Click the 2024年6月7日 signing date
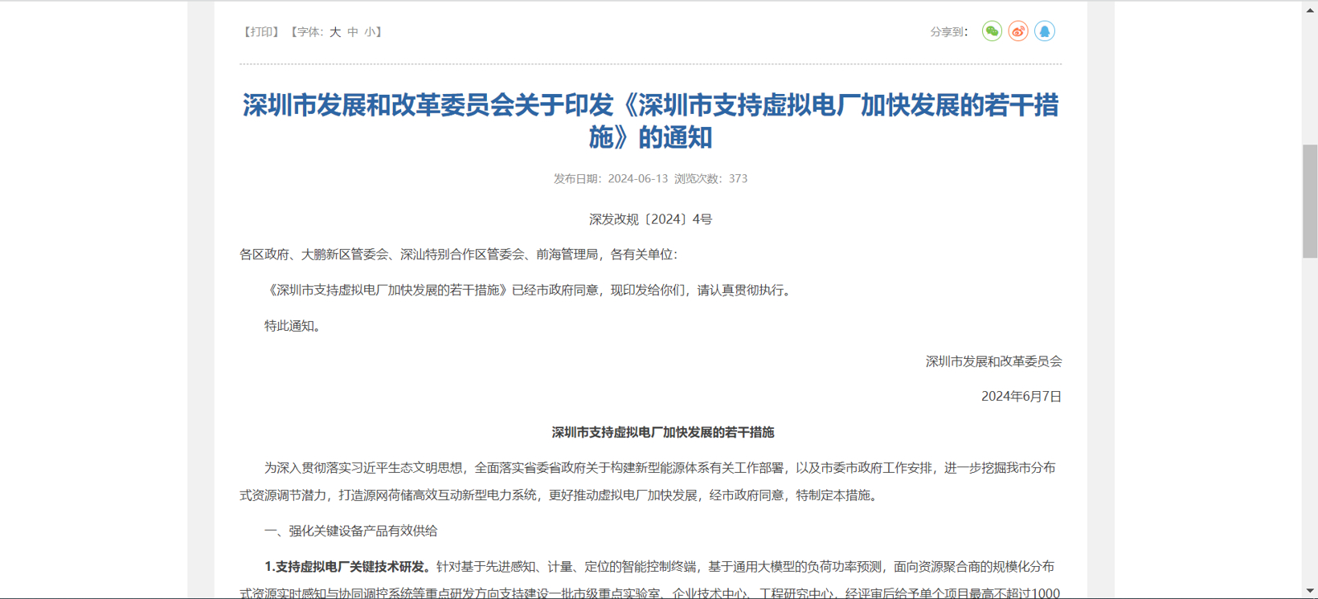This screenshot has height=599, width=1318. tap(1021, 397)
